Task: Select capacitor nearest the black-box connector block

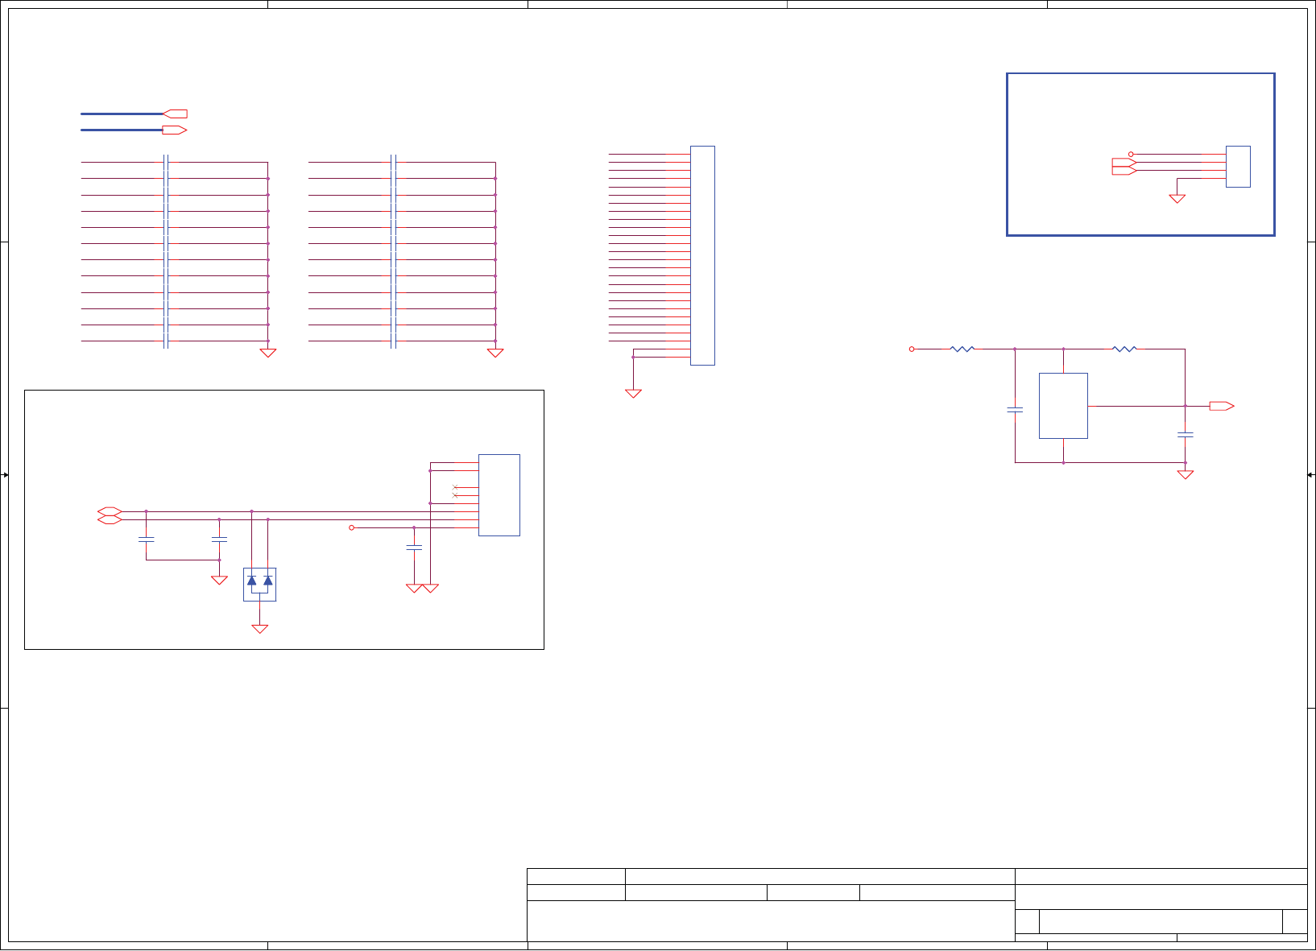Action: [414, 548]
